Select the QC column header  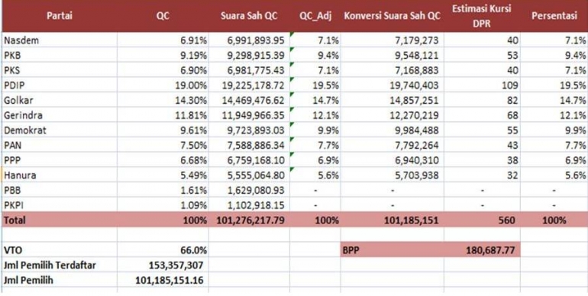coord(163,16)
